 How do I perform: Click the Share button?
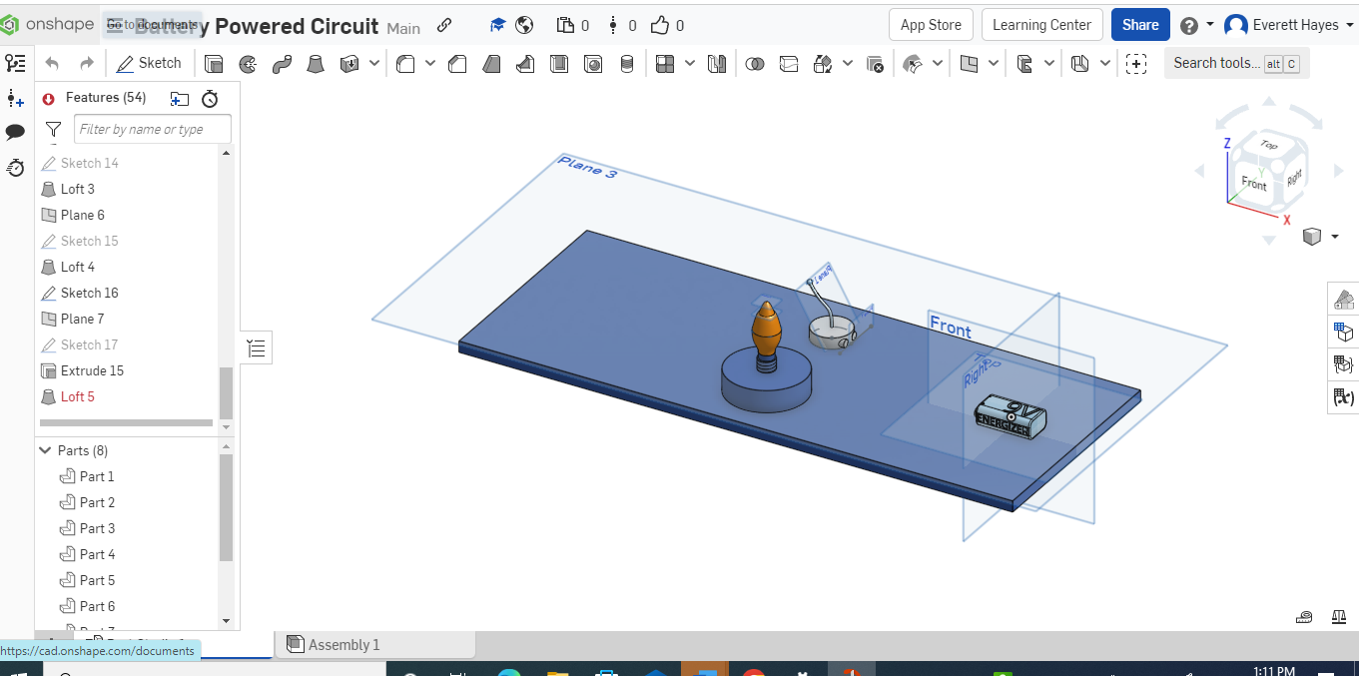pos(1139,24)
